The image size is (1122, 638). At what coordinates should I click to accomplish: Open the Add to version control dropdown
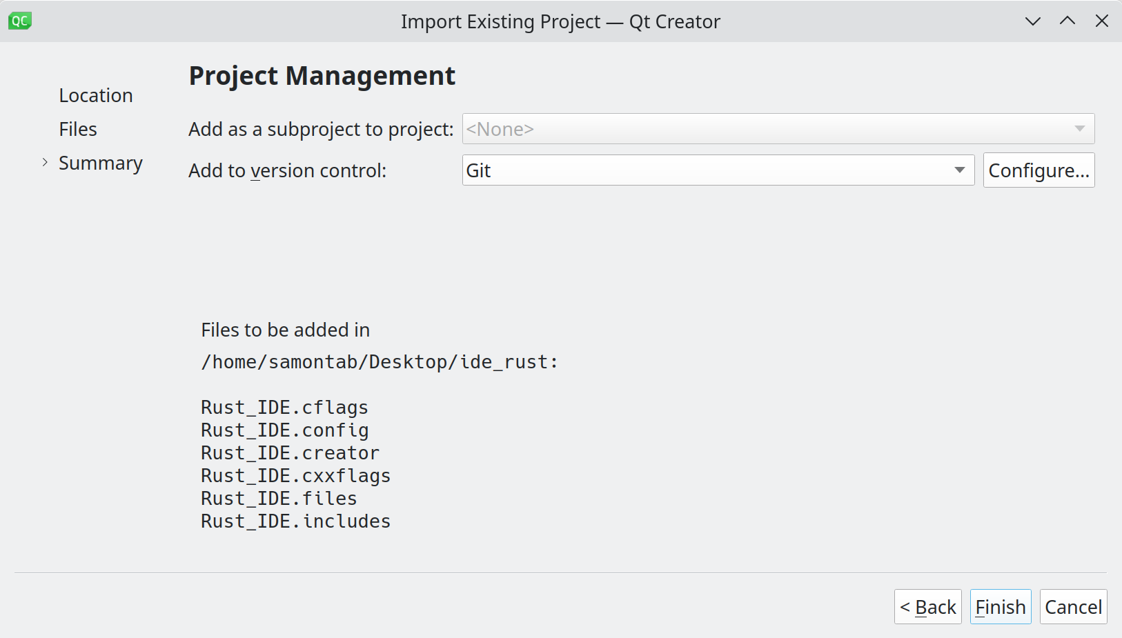(718, 170)
